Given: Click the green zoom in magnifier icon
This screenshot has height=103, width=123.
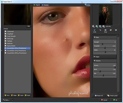Looking at the screenshot, I should (x=97, y=26).
